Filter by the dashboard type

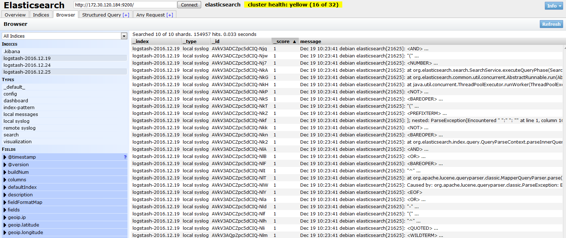coord(65,101)
